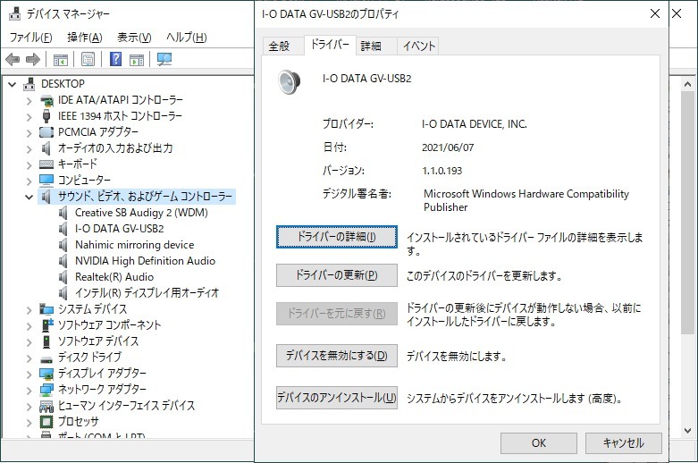The width and height of the screenshot is (698, 463).
Task: Open the ヘルプ(H) menu
Action: coord(187,38)
